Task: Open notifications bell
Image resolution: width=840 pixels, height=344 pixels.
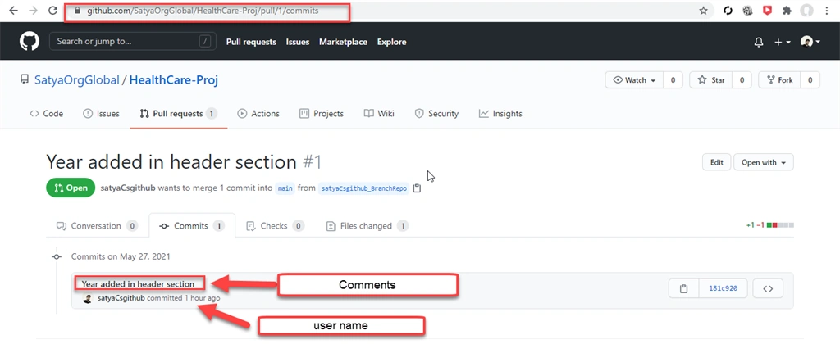Action: click(x=759, y=43)
